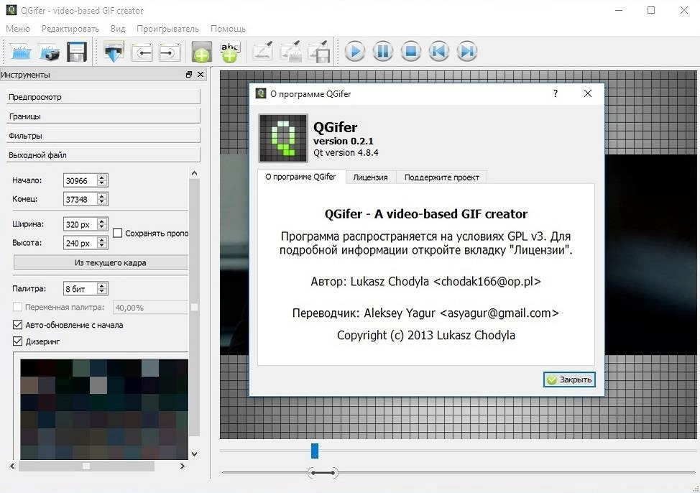Switch to the Лицензия tab

(x=371, y=178)
